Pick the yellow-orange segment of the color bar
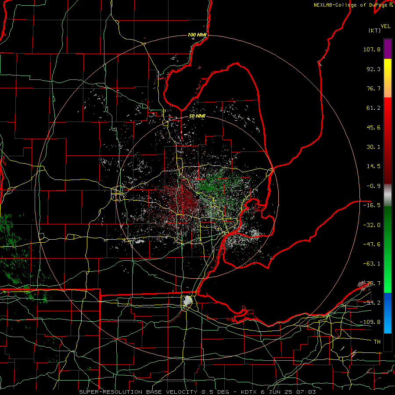 388,78
